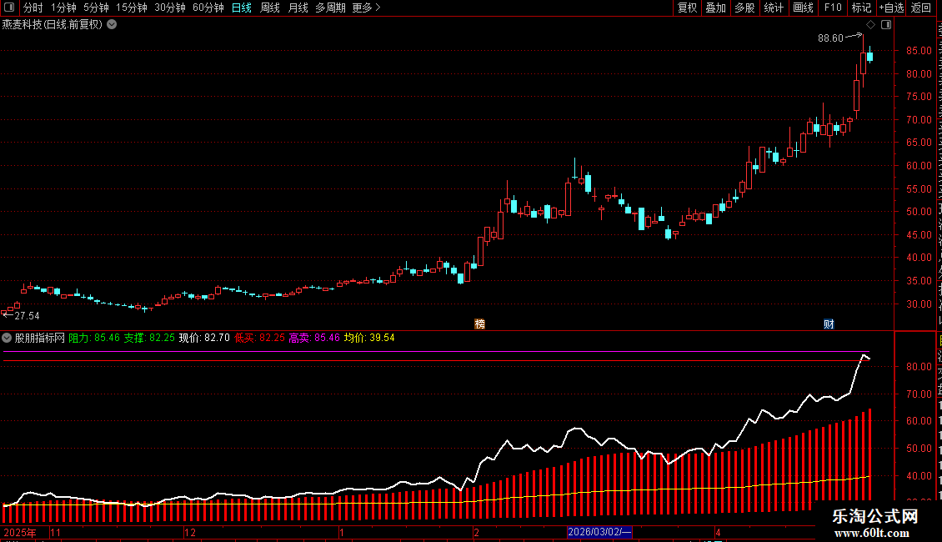Click the 阻力: 85.46 value
Viewport: 942px width, 542px height.
click(x=94, y=338)
